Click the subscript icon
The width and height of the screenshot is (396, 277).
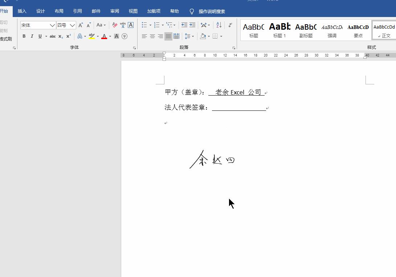60,36
